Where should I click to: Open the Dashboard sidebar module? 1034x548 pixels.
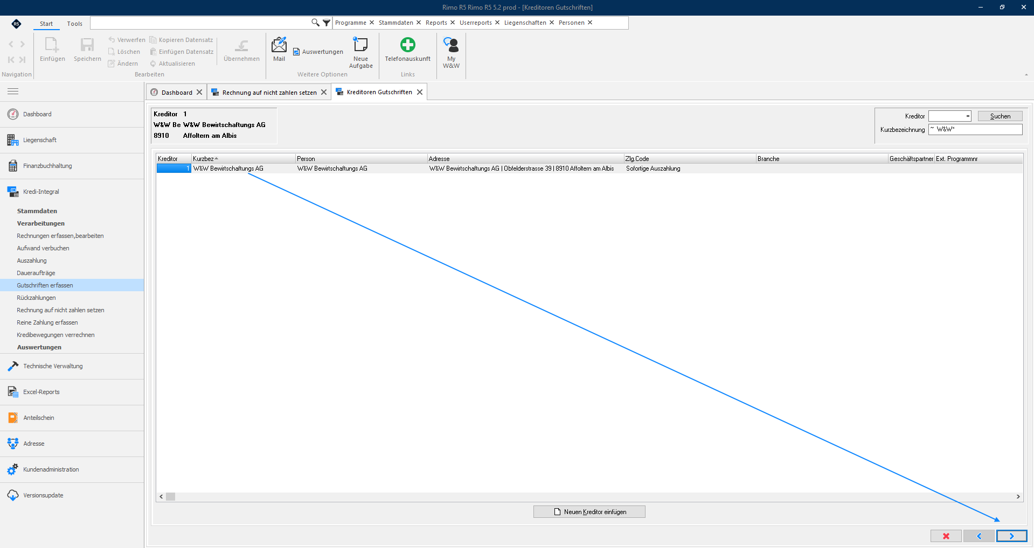(72, 114)
